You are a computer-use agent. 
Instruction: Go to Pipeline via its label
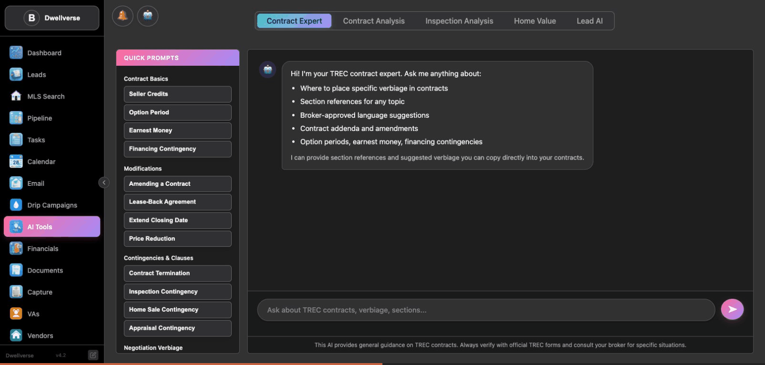(x=40, y=118)
